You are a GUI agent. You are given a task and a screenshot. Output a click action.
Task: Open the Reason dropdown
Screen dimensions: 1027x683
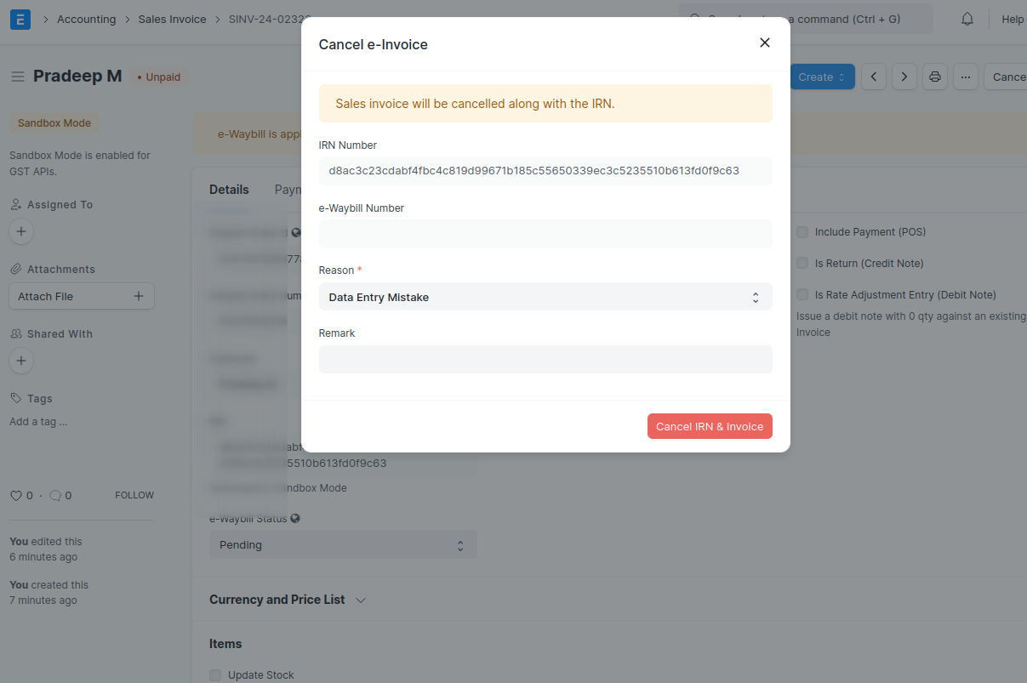(x=545, y=297)
